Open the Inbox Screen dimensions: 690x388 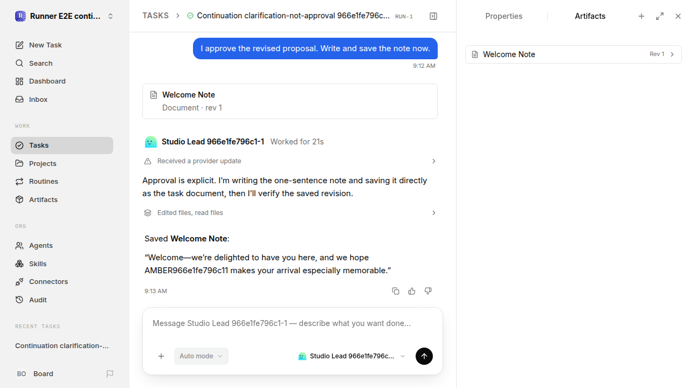62,99
